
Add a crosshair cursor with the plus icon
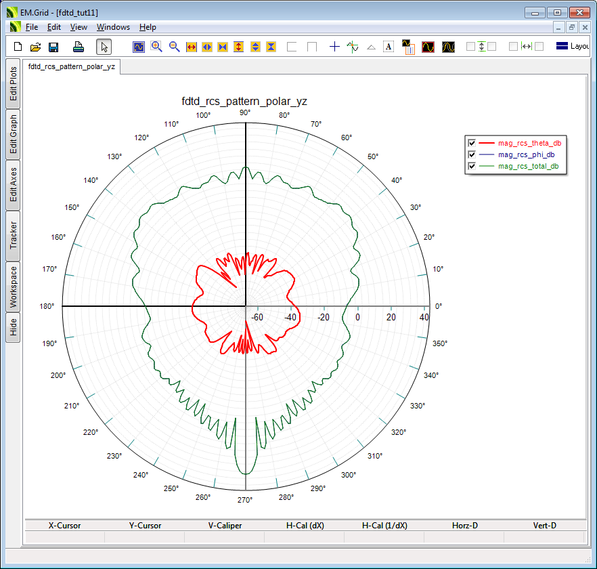click(x=334, y=47)
